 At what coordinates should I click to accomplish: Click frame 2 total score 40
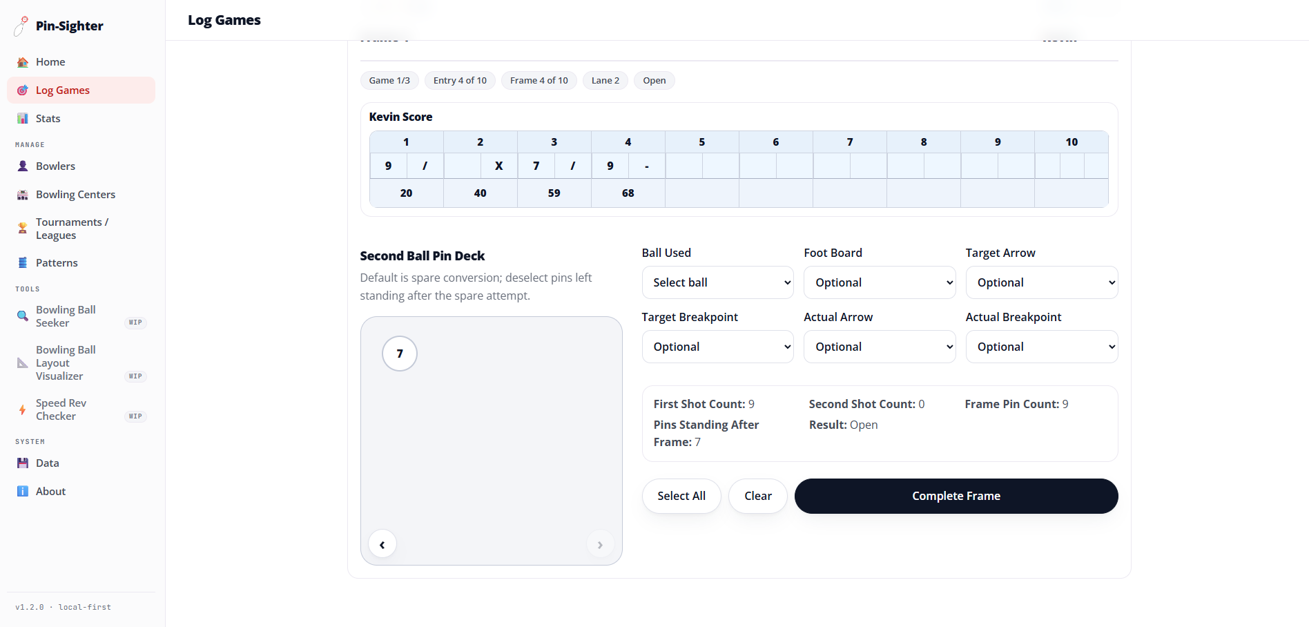coord(481,193)
